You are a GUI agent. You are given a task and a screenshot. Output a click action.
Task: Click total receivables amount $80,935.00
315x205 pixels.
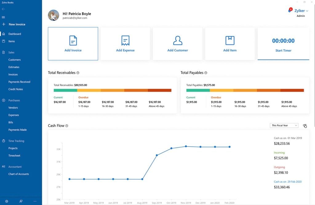[x=81, y=85]
